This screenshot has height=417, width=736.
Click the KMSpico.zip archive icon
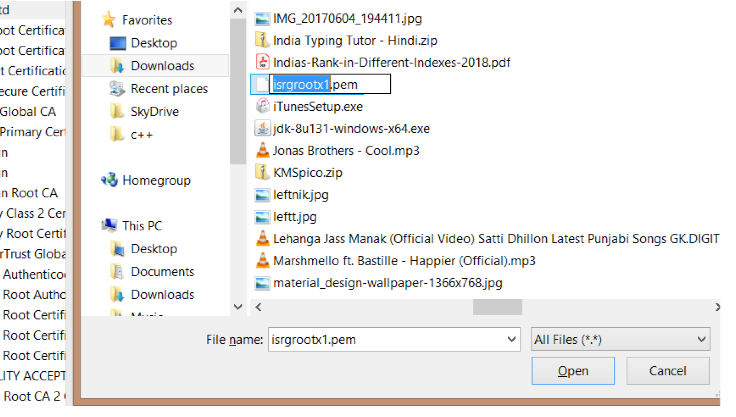[x=262, y=173]
